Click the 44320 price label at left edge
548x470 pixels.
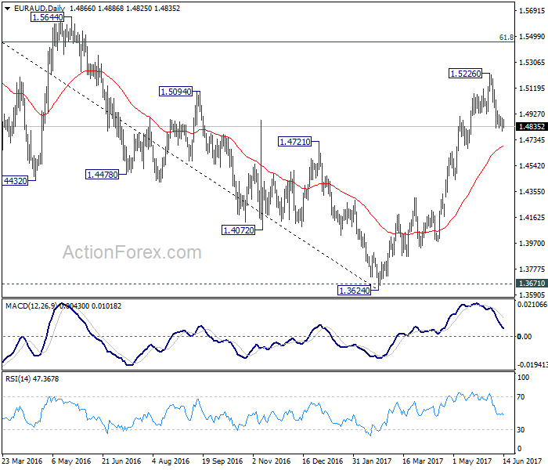click(15, 181)
